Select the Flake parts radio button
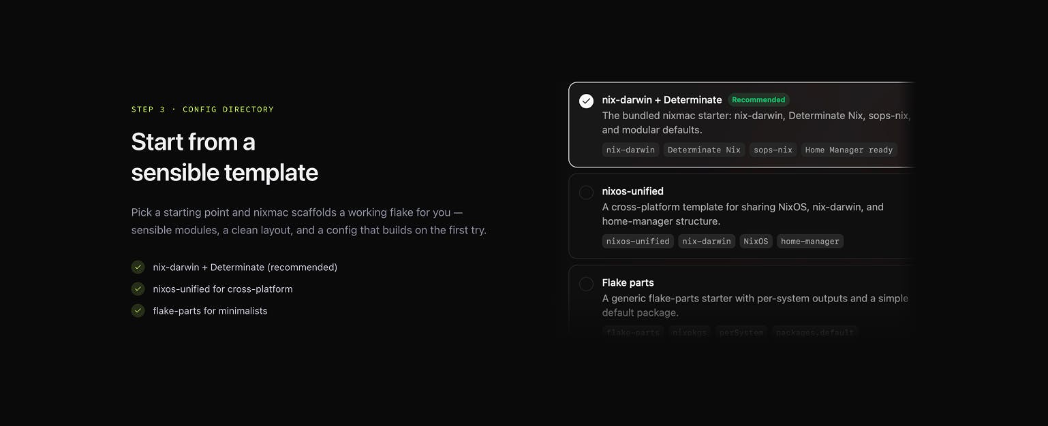The image size is (1048, 426). coord(586,284)
